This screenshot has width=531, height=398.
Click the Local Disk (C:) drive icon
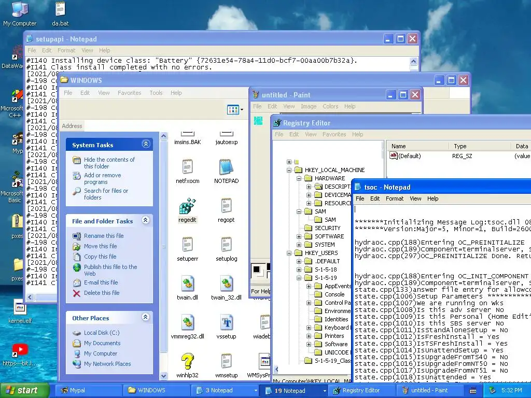[77, 333]
